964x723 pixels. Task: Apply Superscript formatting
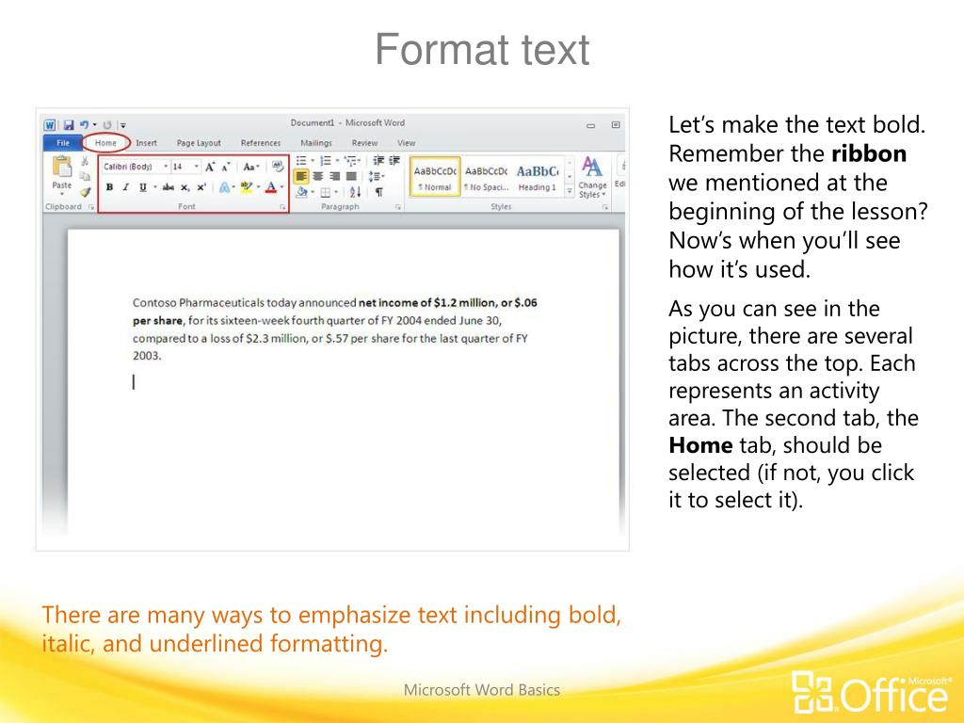[201, 187]
